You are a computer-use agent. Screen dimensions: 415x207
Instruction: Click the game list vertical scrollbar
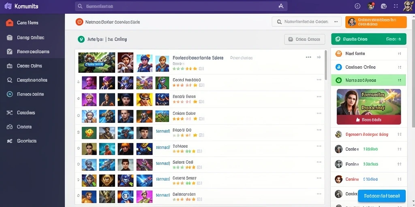(x=326, y=65)
